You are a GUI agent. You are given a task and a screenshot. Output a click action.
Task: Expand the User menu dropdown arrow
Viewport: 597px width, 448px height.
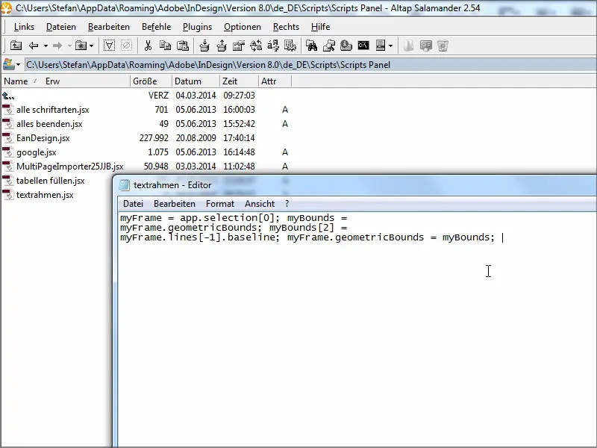(x=390, y=46)
